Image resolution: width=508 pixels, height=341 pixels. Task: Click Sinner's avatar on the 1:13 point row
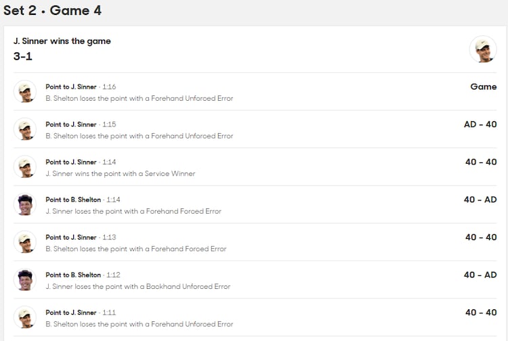coord(25,242)
